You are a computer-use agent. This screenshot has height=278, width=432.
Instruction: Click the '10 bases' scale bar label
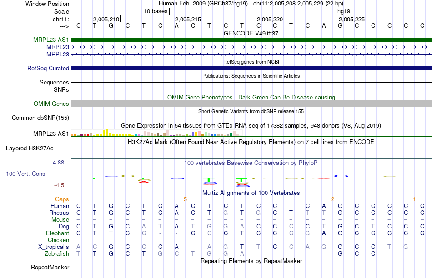156,11
